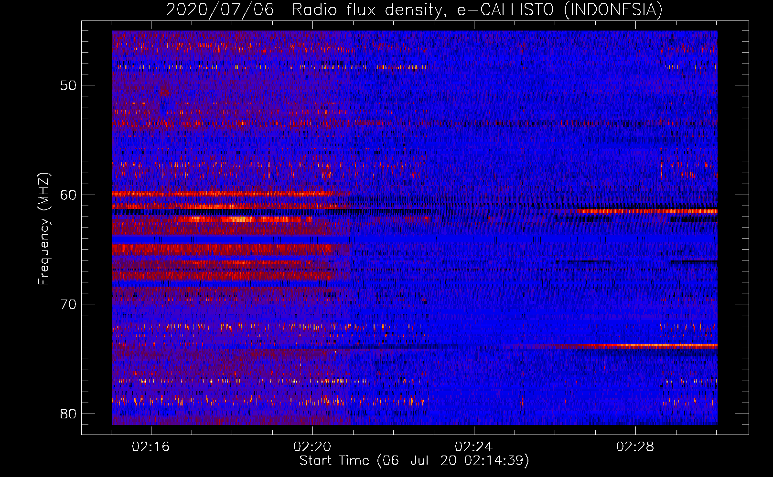Click the 'Start Time (06-Jul-20 02:14:39)' label
Viewport: 773px width, 477px height.
[414, 461]
